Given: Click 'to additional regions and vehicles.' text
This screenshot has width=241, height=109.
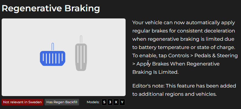Looking at the screenshot, I should pyautogui.click(x=174, y=94).
